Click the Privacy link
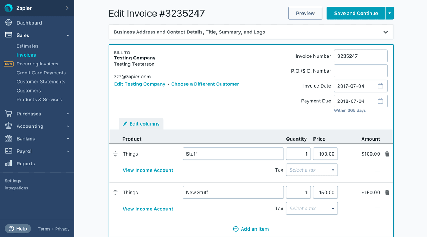This screenshot has height=237, width=427. click(62, 229)
